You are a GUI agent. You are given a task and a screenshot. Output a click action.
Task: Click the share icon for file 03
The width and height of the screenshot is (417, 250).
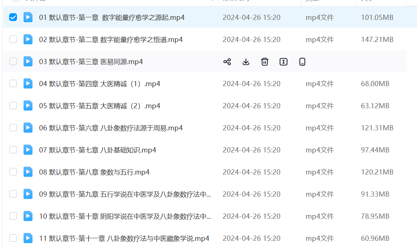point(227,62)
